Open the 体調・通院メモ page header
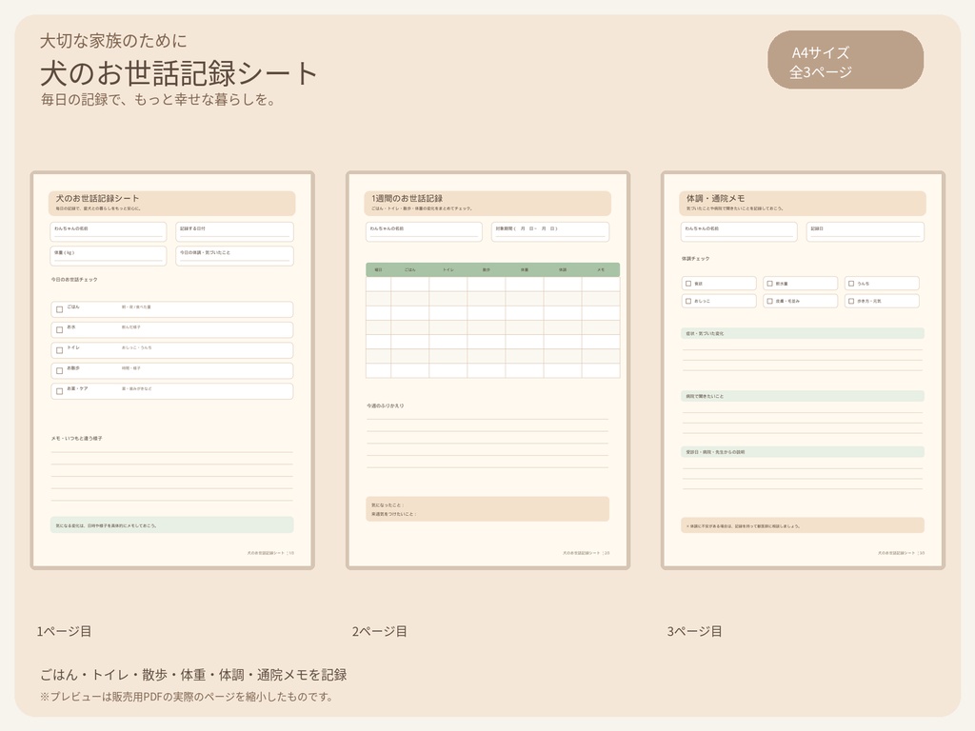975x731 pixels. (x=803, y=204)
